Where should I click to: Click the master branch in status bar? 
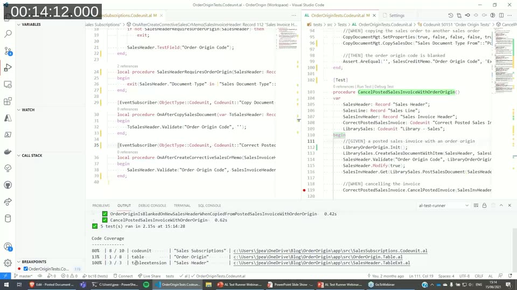[x=23, y=276]
